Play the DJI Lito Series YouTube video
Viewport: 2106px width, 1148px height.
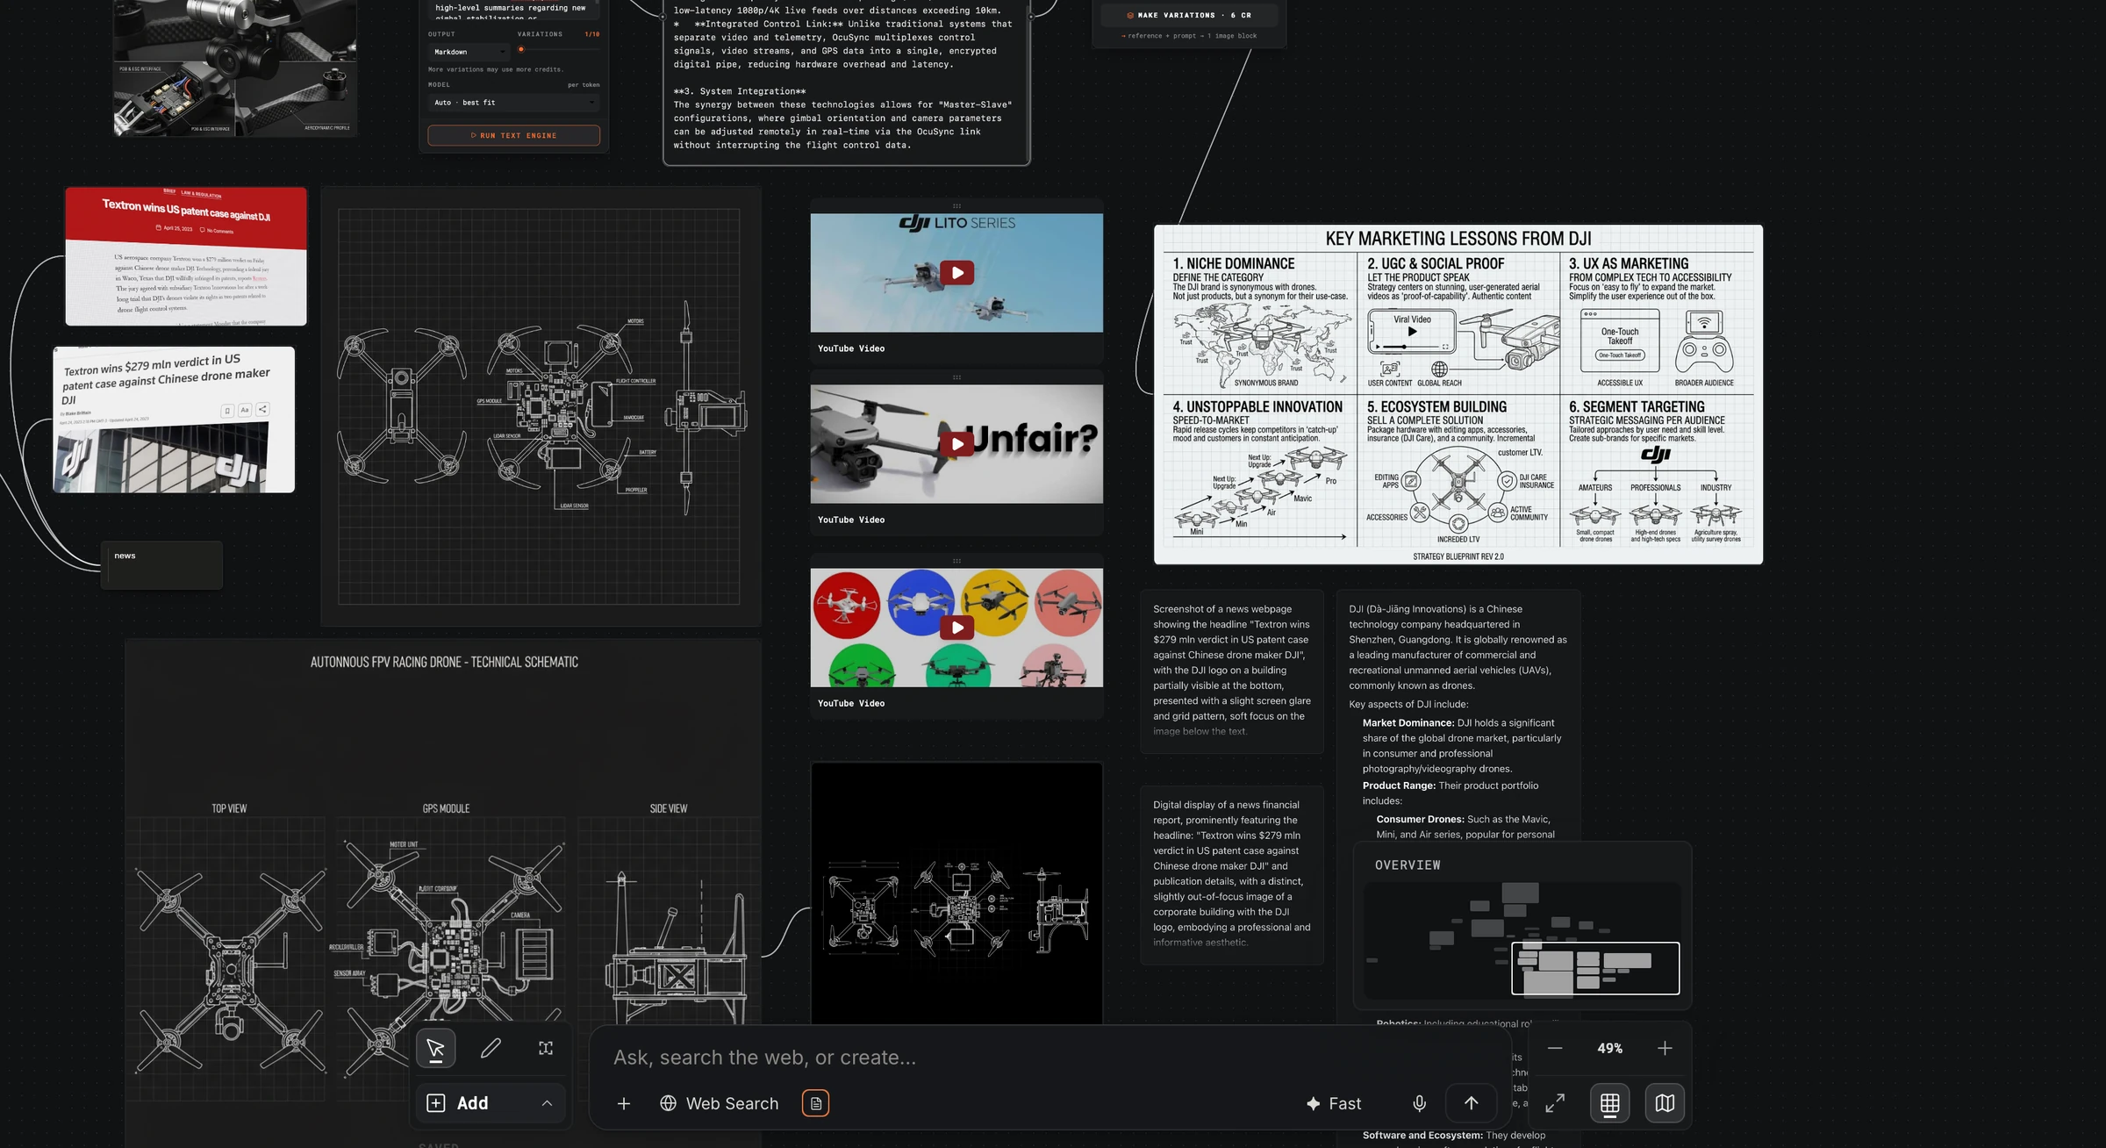coord(956,273)
